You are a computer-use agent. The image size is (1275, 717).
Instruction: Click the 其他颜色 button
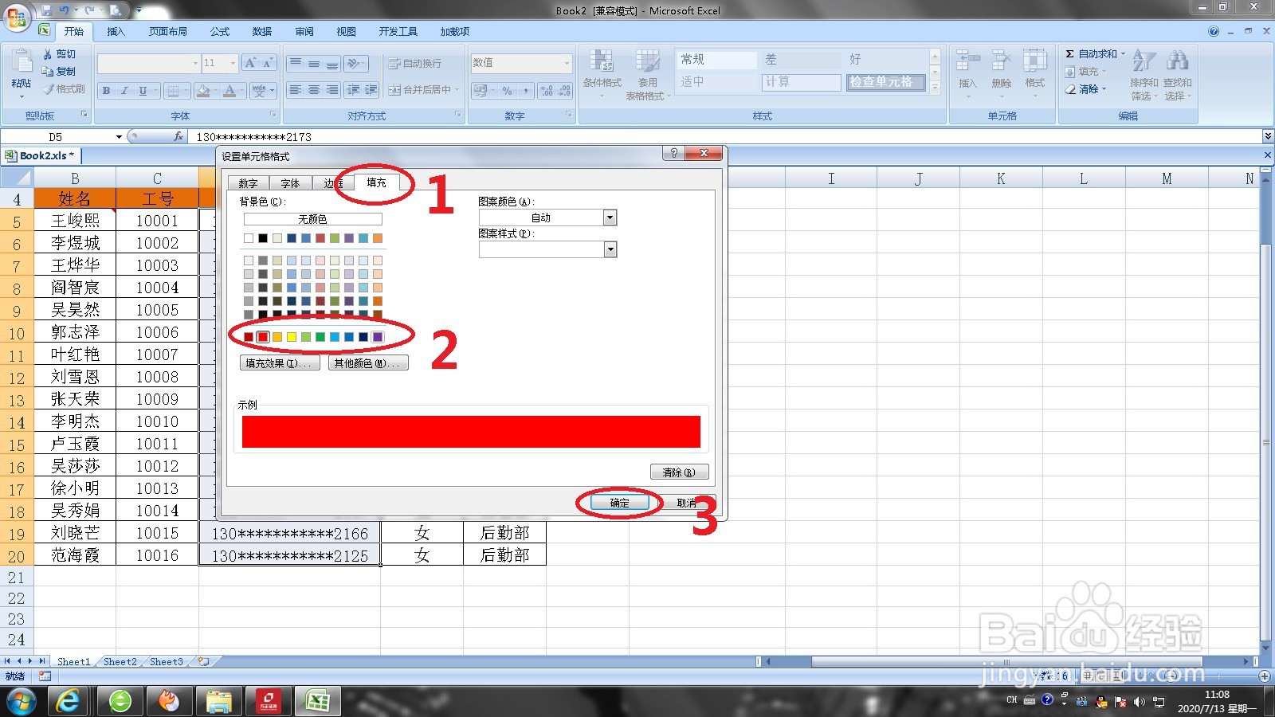[368, 363]
